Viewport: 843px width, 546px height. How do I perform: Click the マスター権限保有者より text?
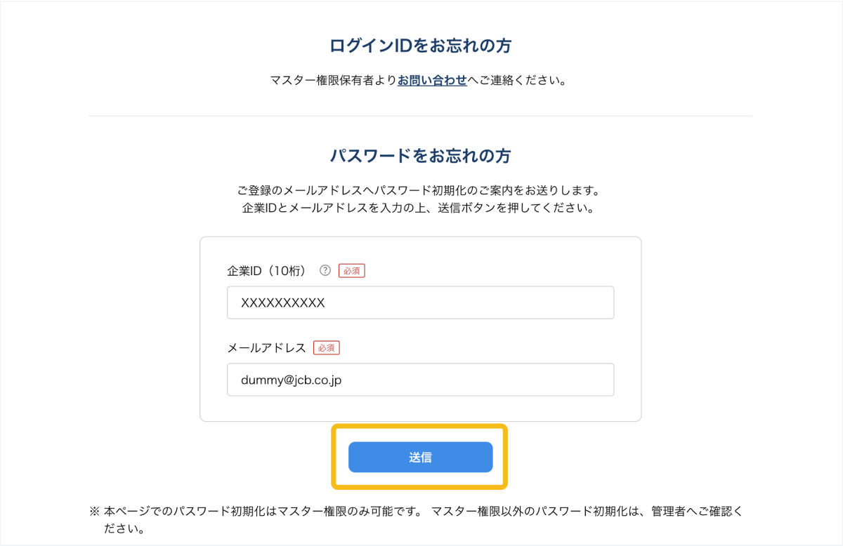point(333,80)
